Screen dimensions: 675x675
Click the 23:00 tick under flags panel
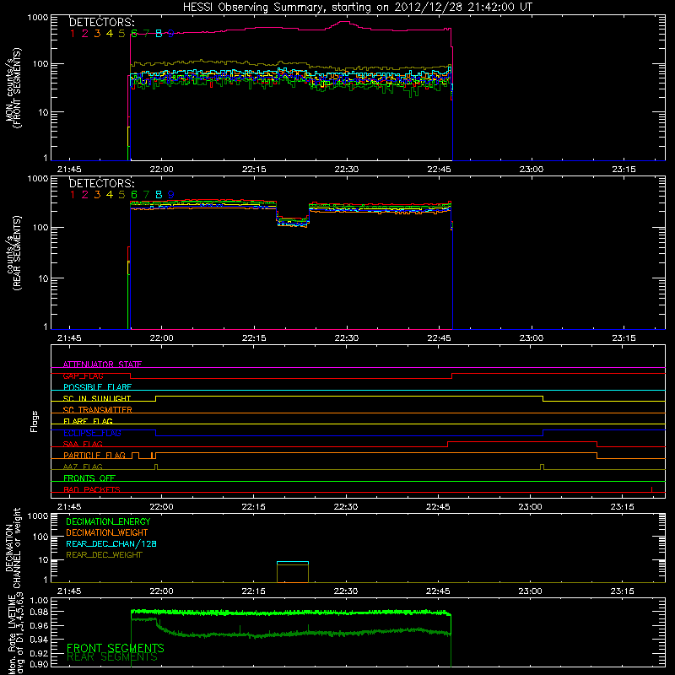click(x=531, y=507)
